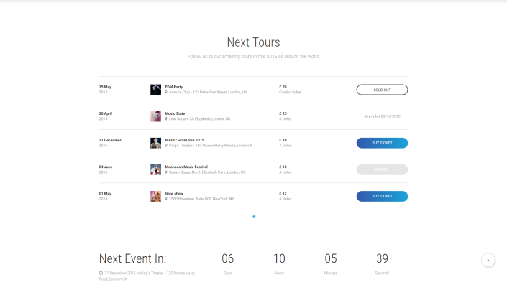Viewport: 507px width, 285px height.
Task: Click the blue plus load-more icon
Action: (x=254, y=216)
